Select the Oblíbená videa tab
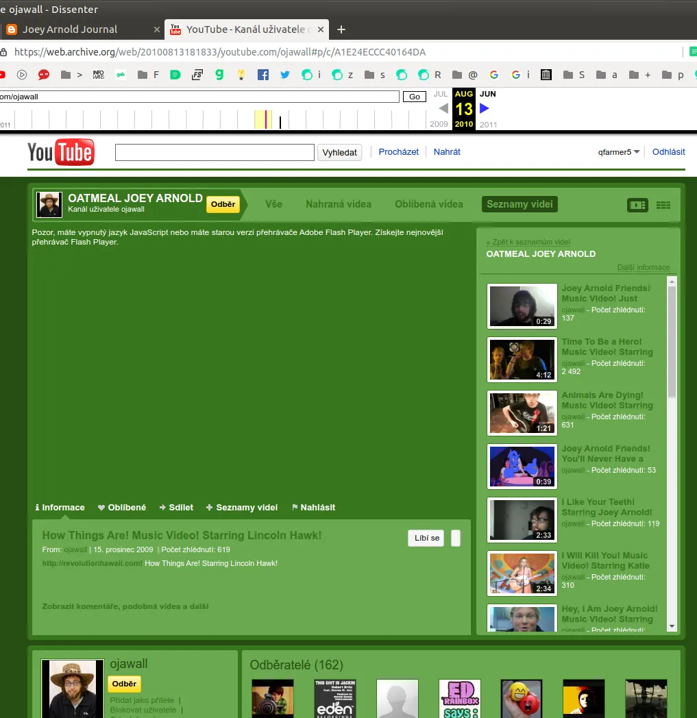Viewport: 697px width, 718px height. [x=429, y=204]
